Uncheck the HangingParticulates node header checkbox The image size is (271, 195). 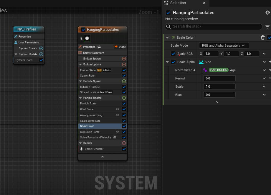(x=83, y=30)
